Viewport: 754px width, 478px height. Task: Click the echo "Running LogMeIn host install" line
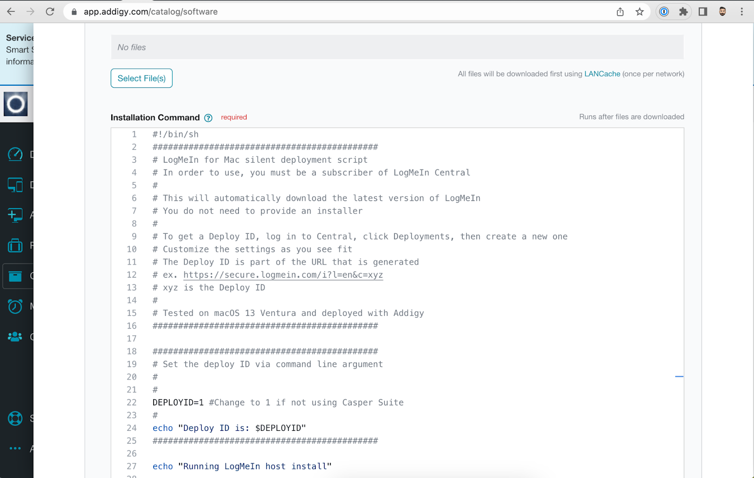point(242,466)
